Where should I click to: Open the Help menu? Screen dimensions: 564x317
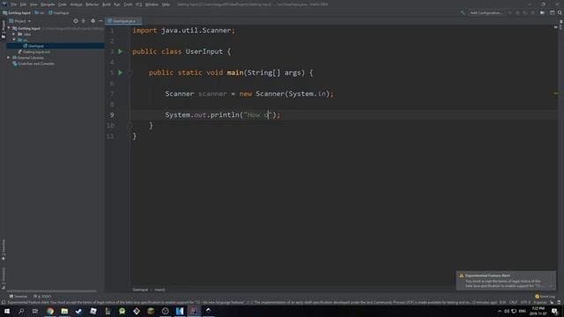coord(166,4)
